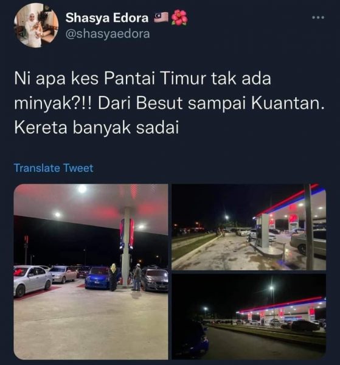This screenshot has height=365, width=340.
Task: Click the blue car in the left photo
Action: pyautogui.click(x=97, y=278)
